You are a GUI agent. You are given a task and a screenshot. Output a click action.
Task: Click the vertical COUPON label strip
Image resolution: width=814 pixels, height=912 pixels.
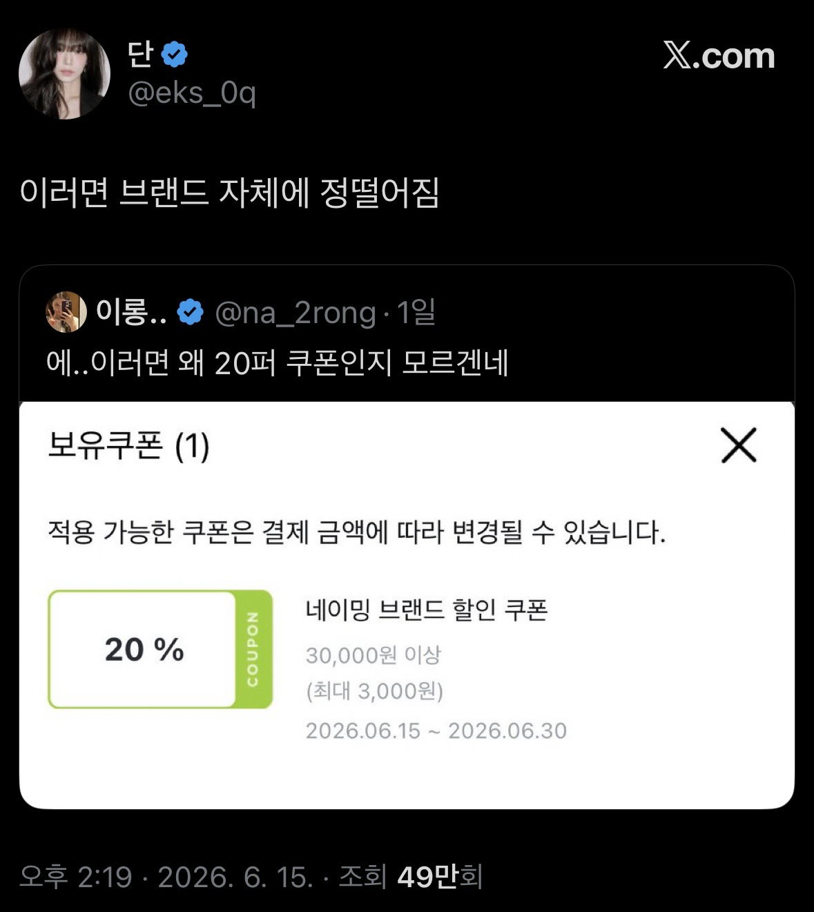click(x=253, y=649)
